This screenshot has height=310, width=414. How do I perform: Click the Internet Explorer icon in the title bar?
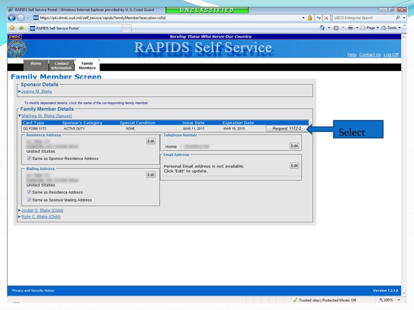point(10,10)
